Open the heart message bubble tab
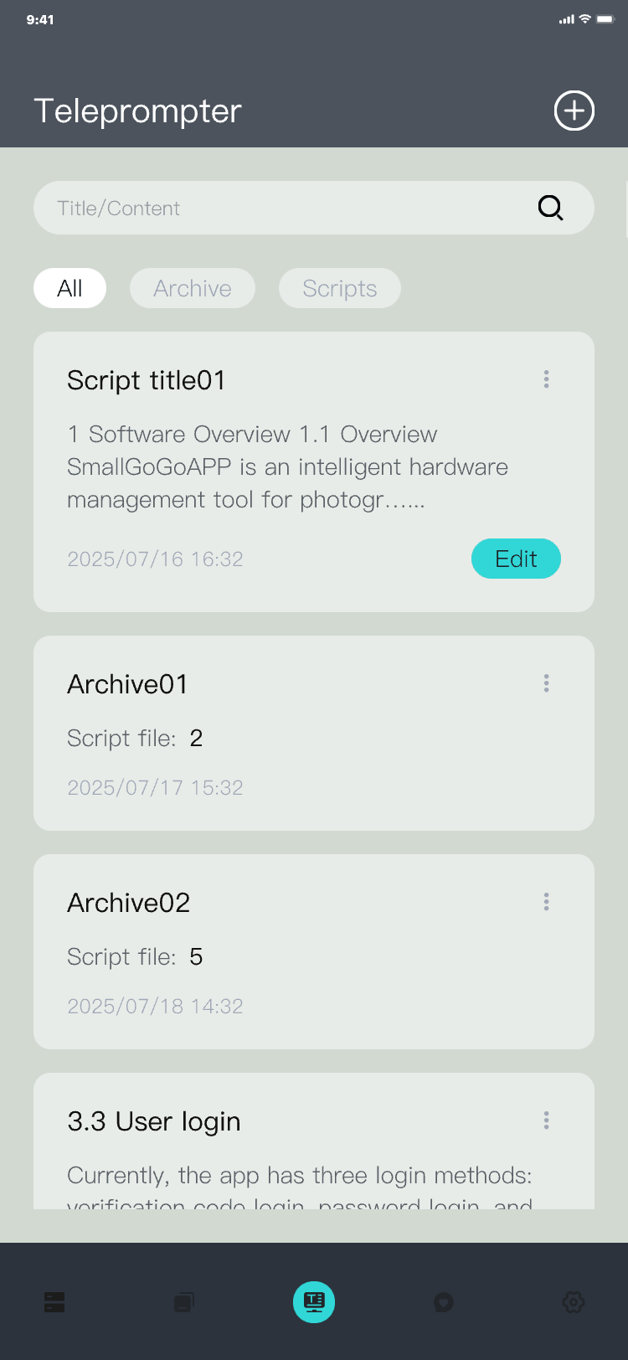The width and height of the screenshot is (628, 1360). click(444, 1302)
